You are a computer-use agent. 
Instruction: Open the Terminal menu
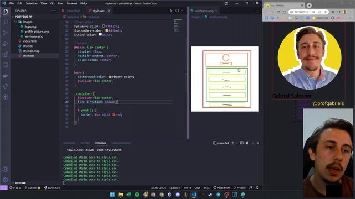click(x=72, y=3)
